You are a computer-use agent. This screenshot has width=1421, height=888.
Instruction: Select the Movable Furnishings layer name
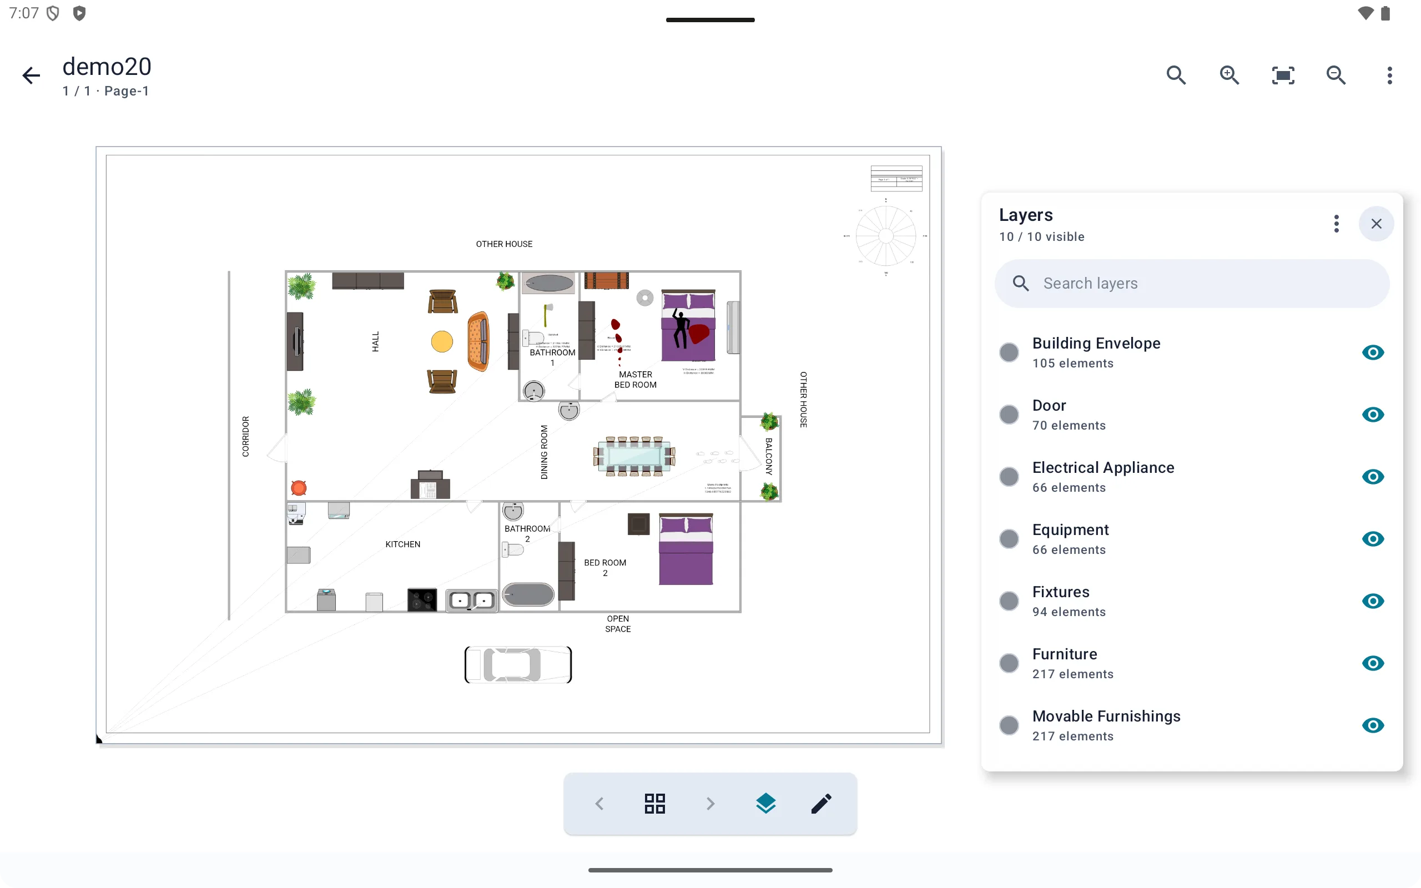(x=1106, y=717)
